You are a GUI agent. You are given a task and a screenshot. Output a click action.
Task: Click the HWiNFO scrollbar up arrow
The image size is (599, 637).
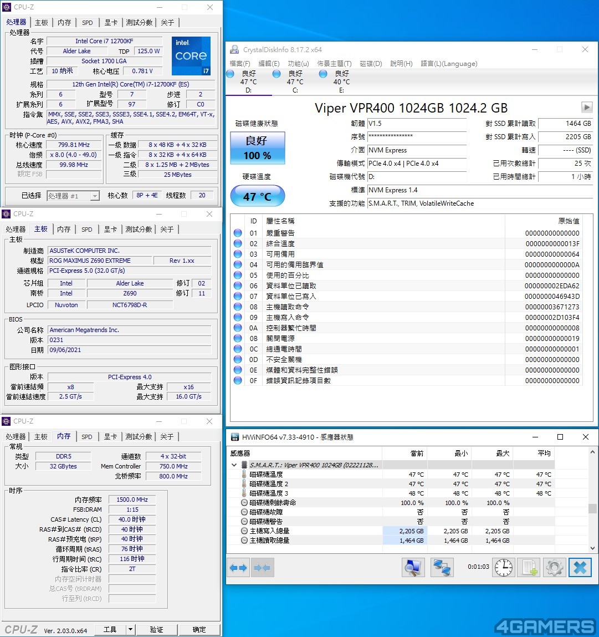point(592,452)
